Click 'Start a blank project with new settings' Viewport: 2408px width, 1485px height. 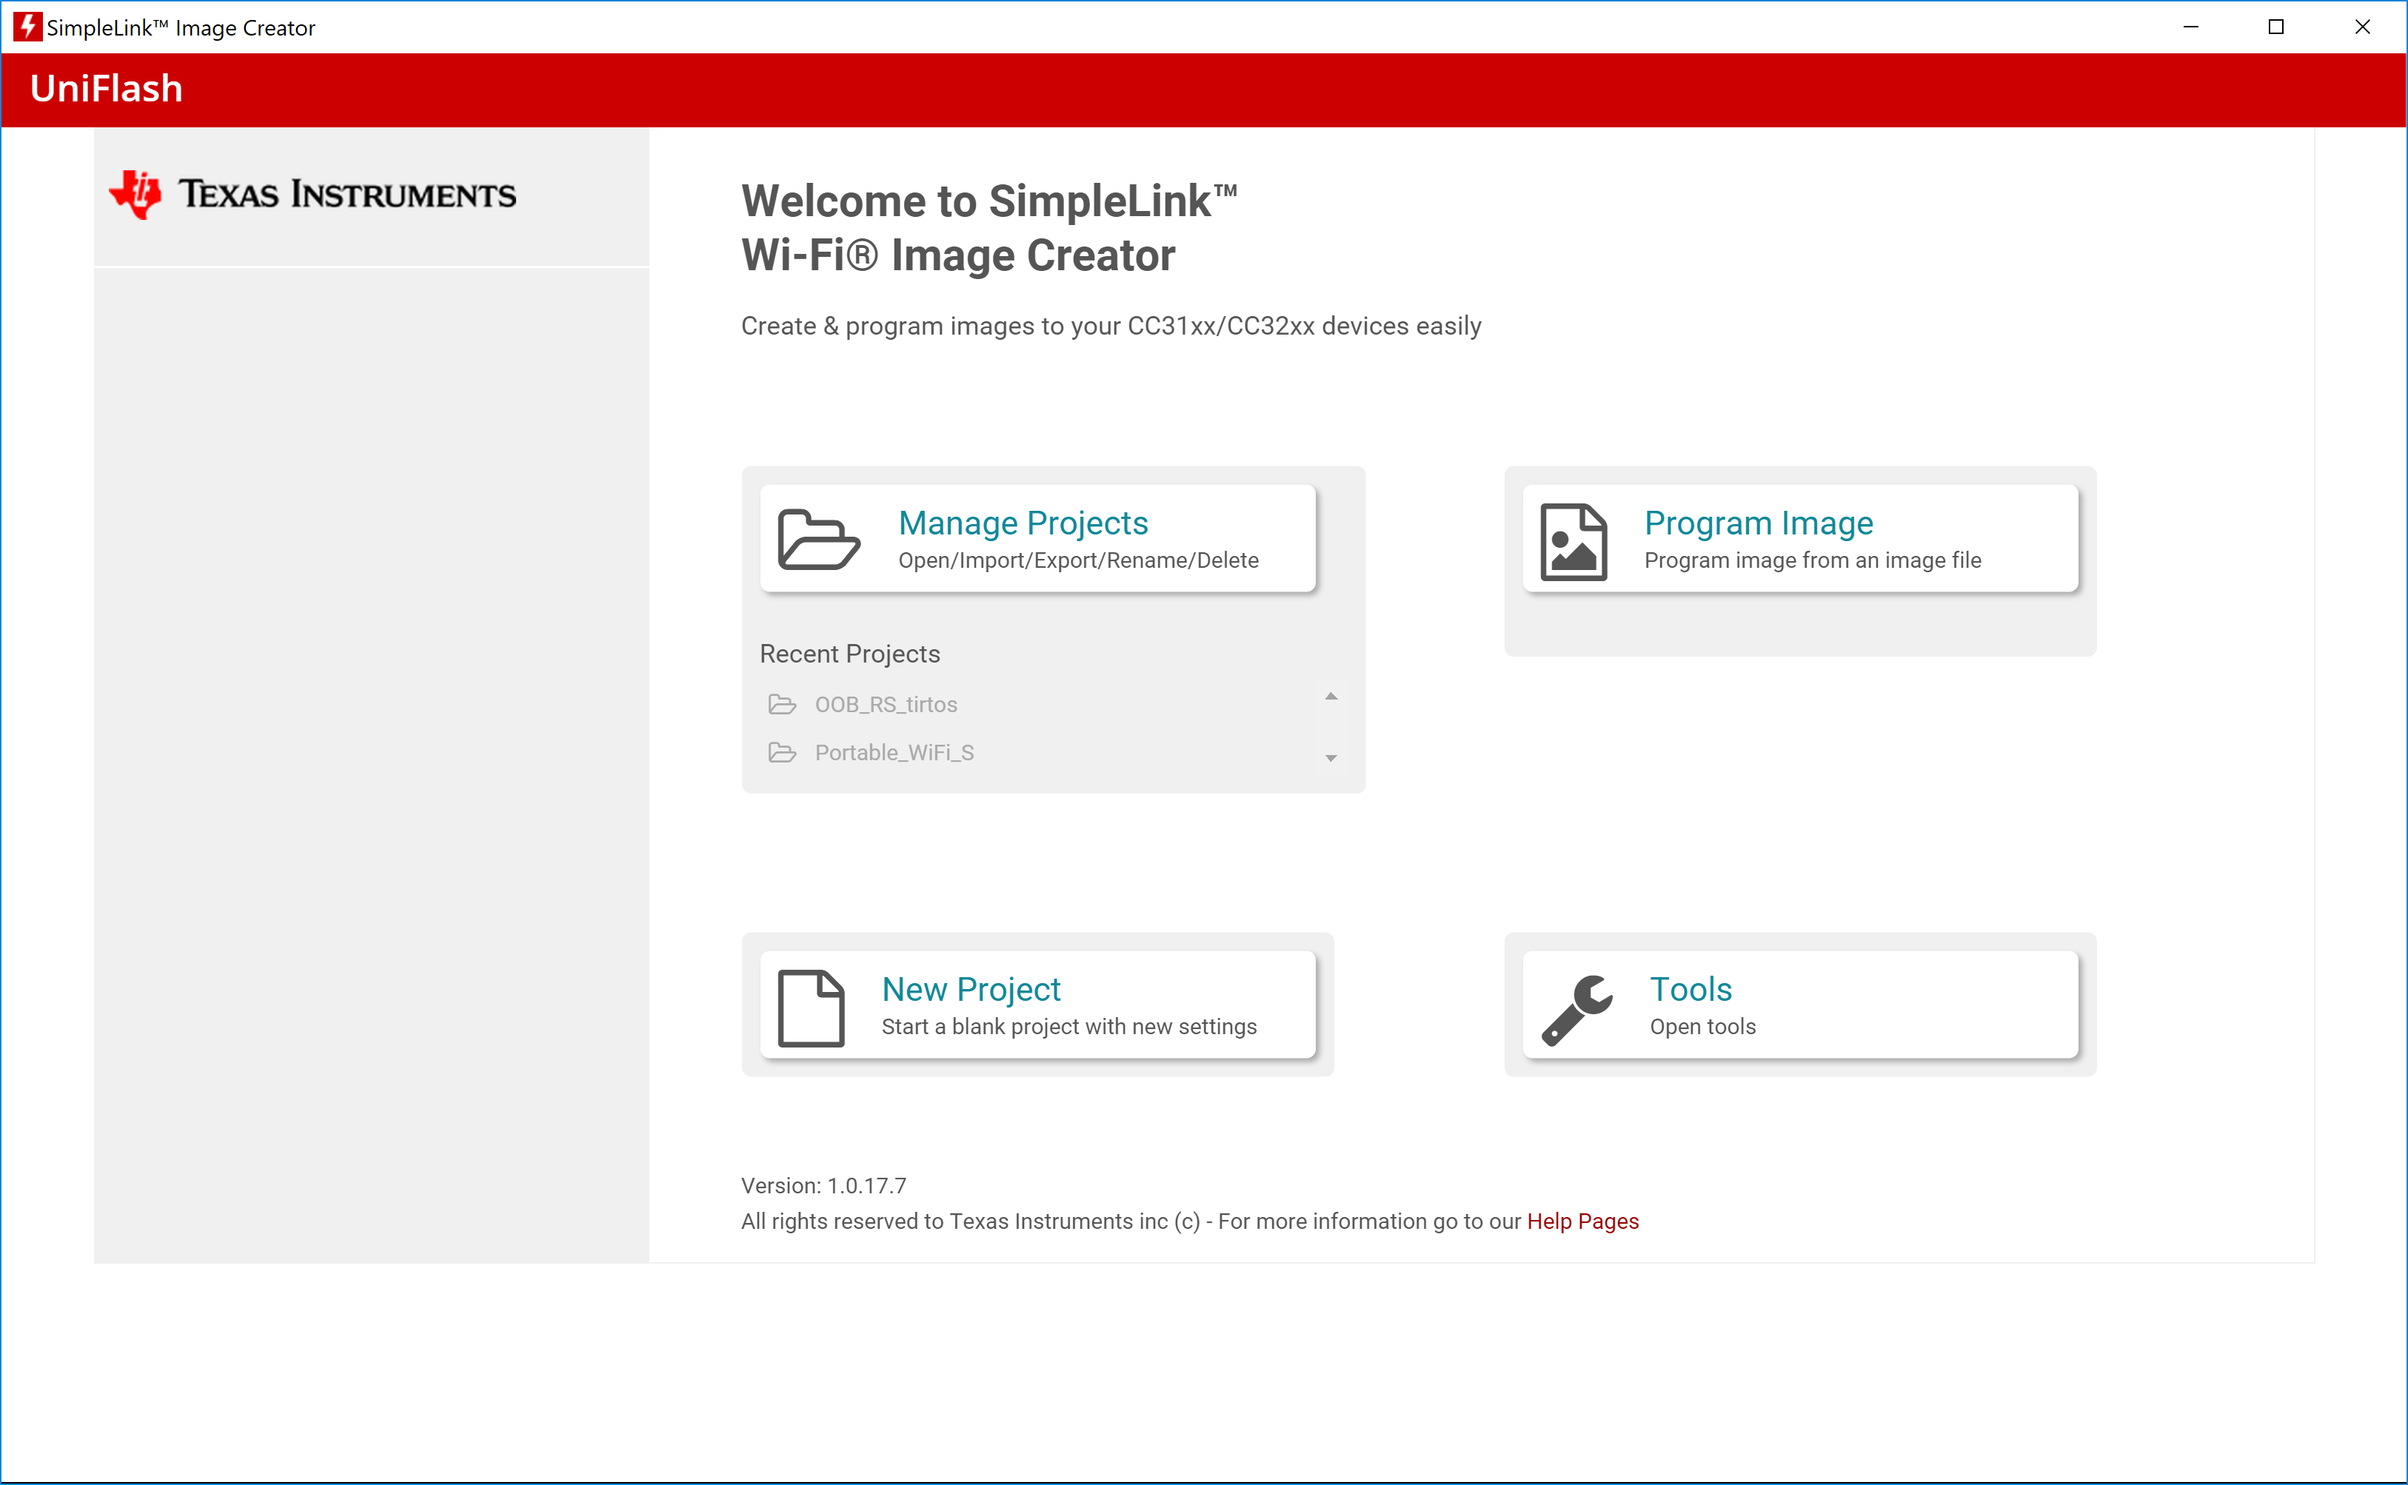click(1068, 1026)
